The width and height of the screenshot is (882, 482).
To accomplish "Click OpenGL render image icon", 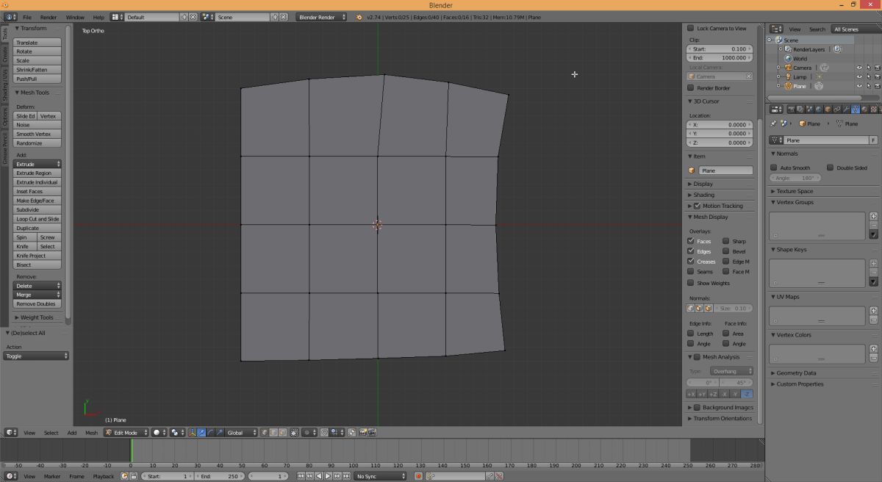I will pos(364,433).
